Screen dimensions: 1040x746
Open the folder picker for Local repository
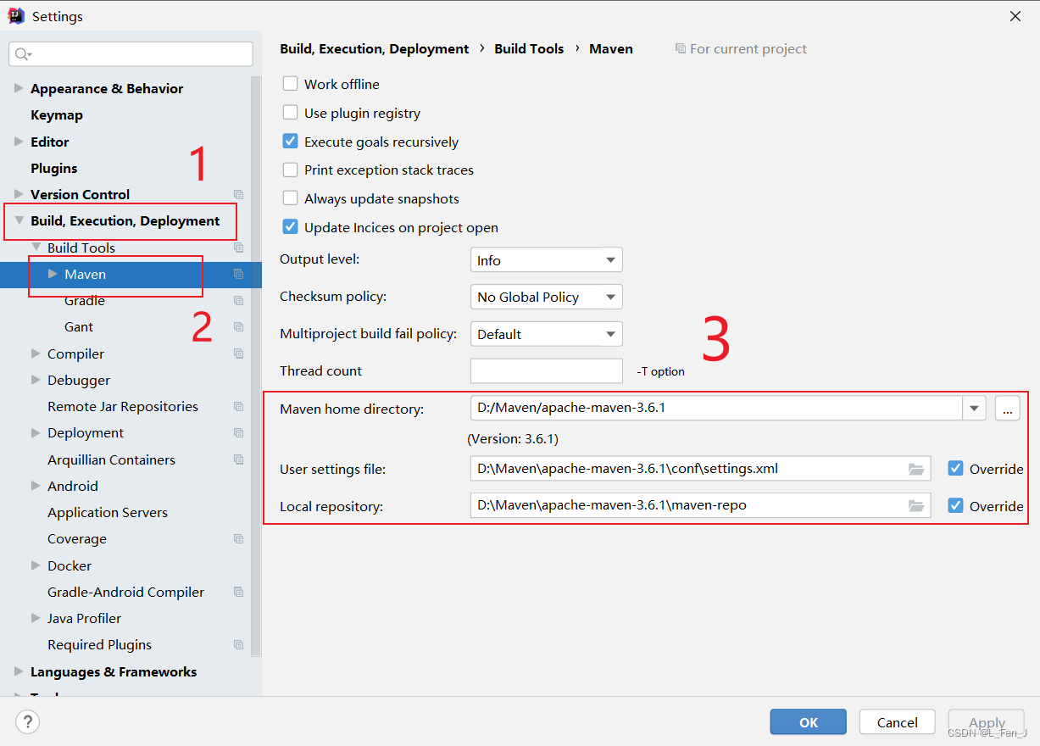916,506
